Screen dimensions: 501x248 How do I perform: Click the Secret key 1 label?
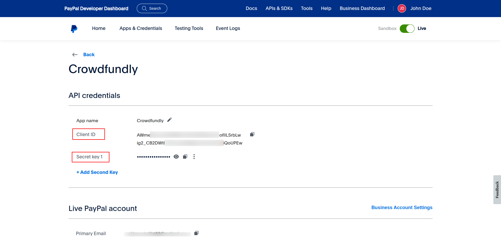coord(89,157)
